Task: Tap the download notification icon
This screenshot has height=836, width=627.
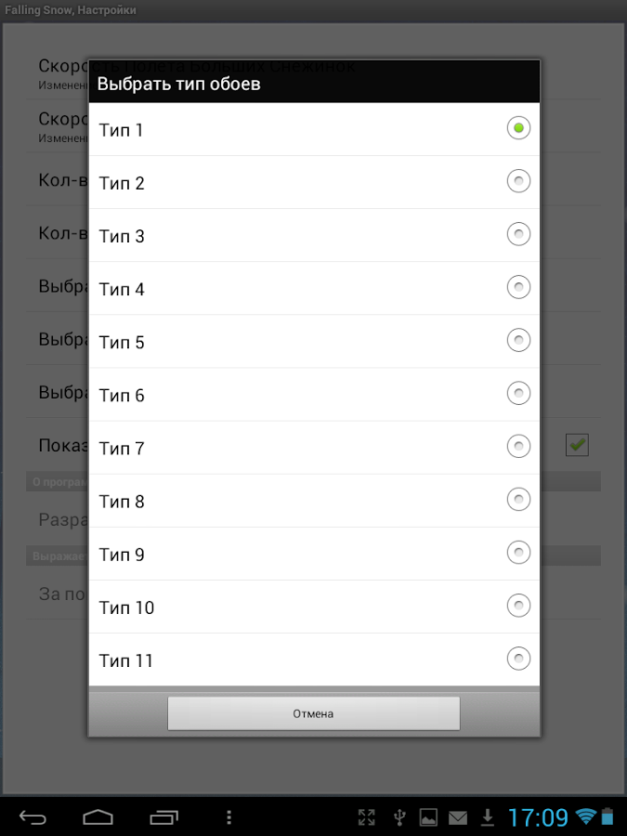Action: [487, 817]
